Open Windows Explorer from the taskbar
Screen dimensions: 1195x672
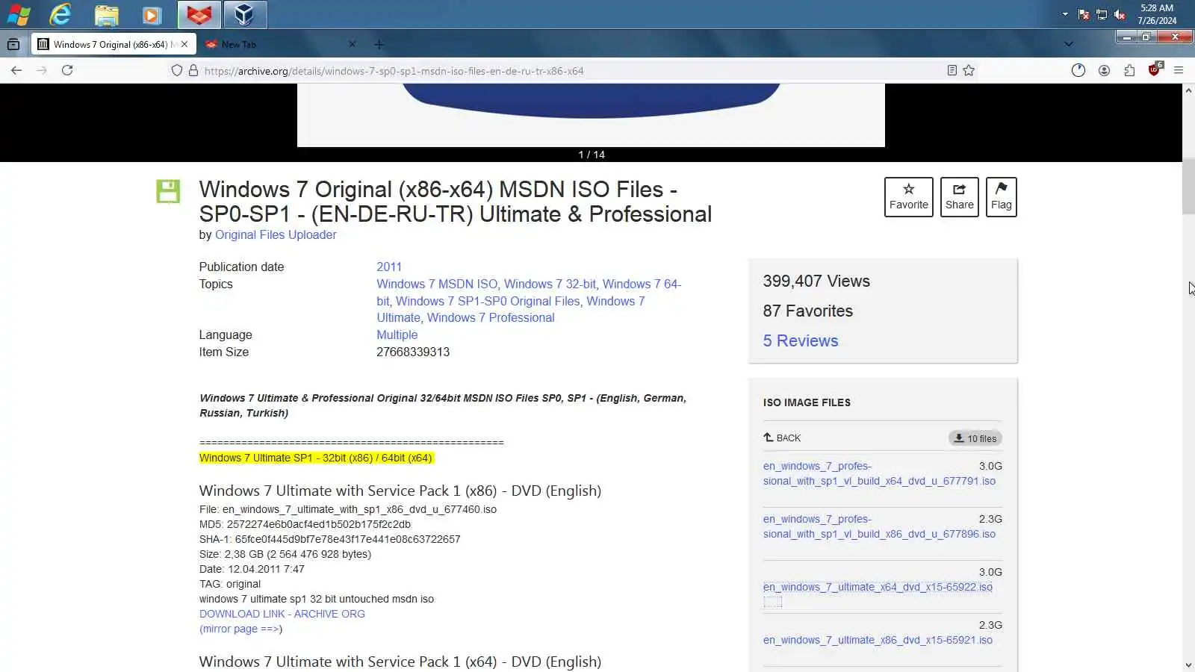point(106,14)
